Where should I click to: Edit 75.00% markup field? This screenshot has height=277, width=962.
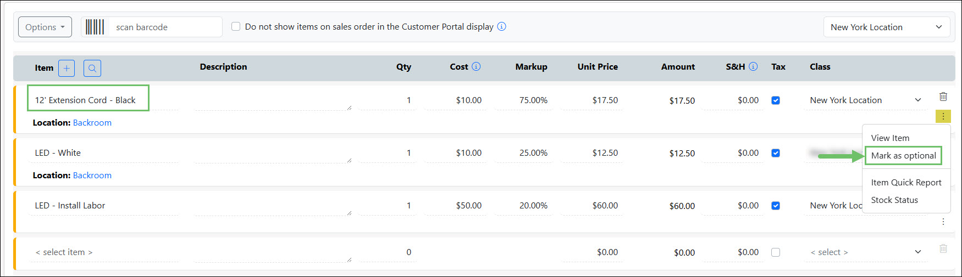(x=524, y=100)
